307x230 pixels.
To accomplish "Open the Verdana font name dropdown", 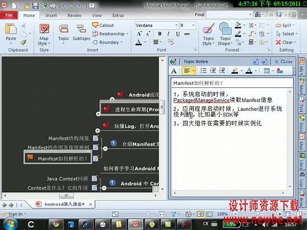I will pyautogui.click(x=176, y=25).
